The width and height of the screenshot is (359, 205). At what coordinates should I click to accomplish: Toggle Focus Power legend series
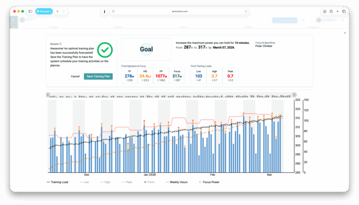[x=209, y=182]
